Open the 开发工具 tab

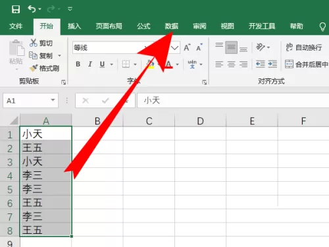pyautogui.click(x=262, y=26)
